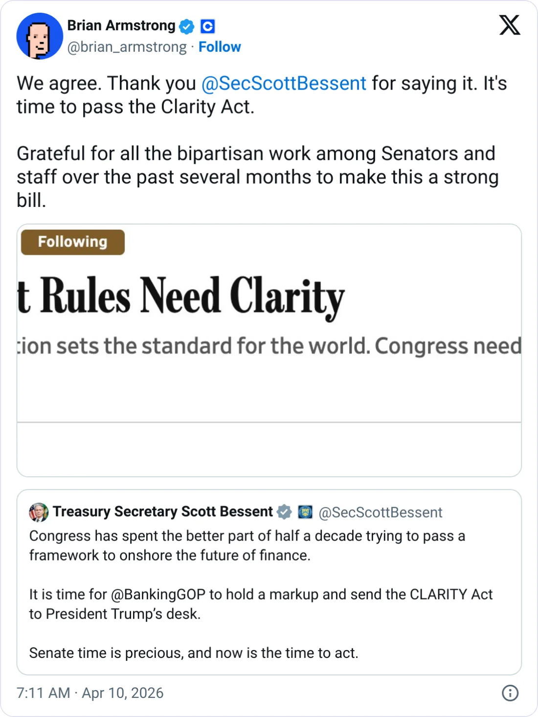538x717 pixels.
Task: Click the 'Senate time is precious' quoted text
Action: tap(194, 653)
